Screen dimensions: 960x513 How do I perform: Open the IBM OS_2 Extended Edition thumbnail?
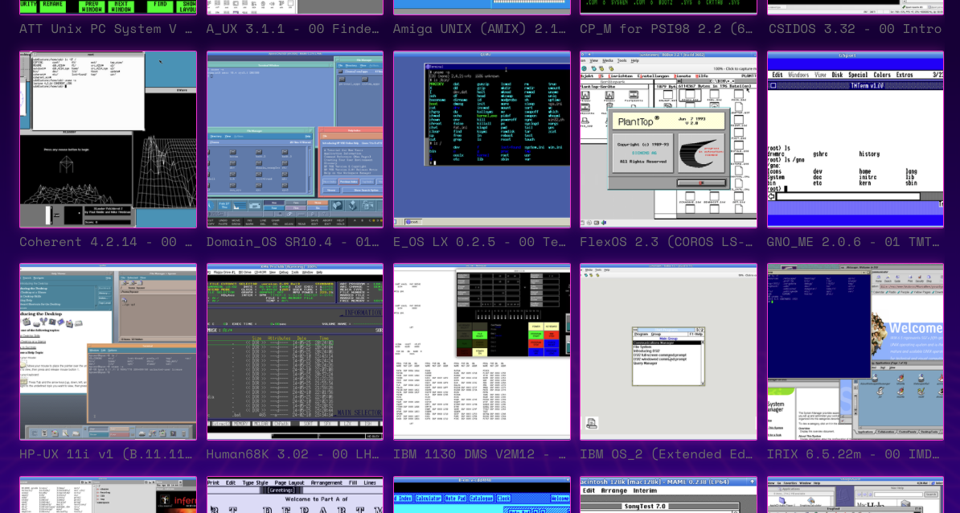click(669, 352)
